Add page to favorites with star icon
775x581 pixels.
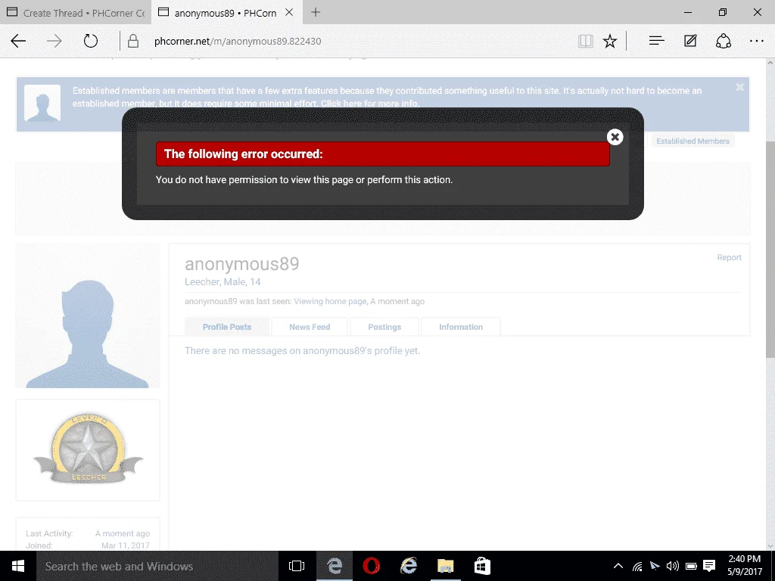(x=610, y=41)
